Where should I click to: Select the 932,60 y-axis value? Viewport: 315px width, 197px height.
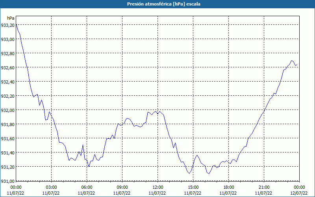pyautogui.click(x=8, y=67)
